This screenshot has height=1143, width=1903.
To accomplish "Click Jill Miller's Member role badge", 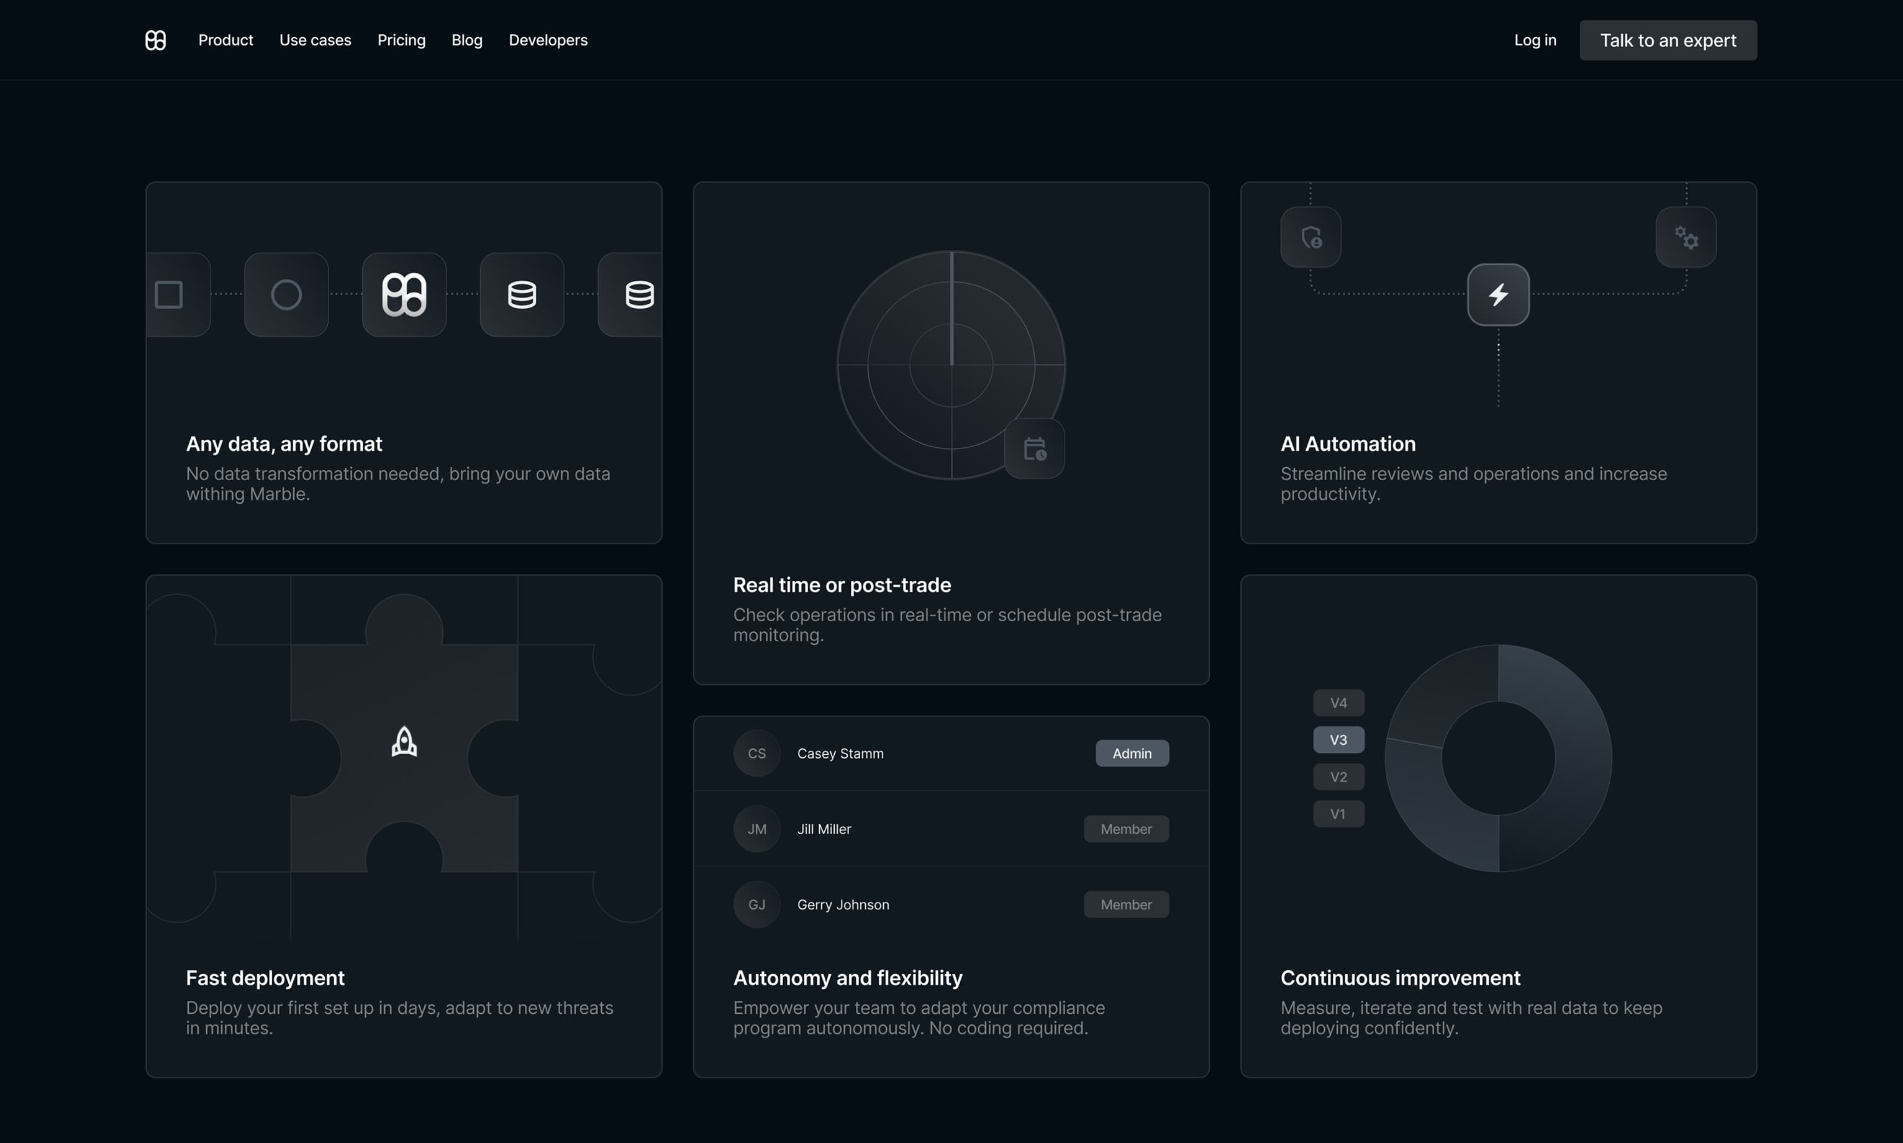I will coord(1125,829).
